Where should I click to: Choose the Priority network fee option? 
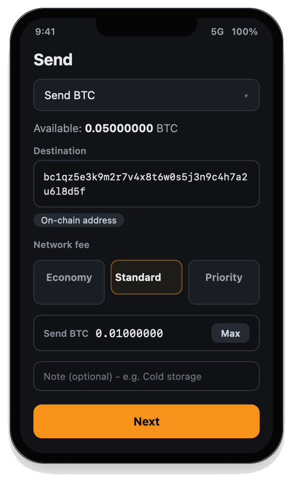click(x=224, y=282)
